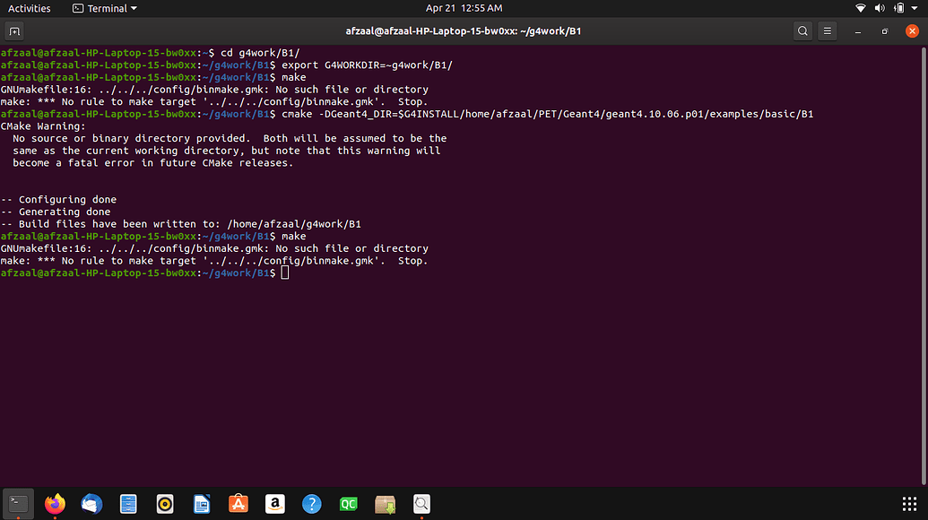This screenshot has height=520, width=928.
Task: Open the system status menu arrow
Action: 915,8
